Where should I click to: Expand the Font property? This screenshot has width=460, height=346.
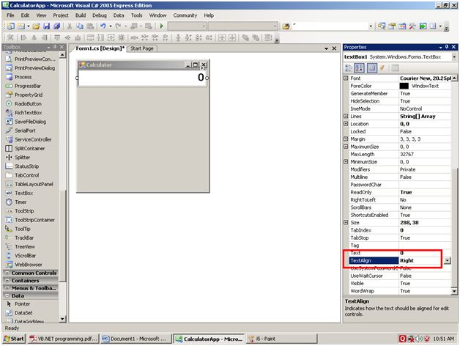tap(346, 78)
